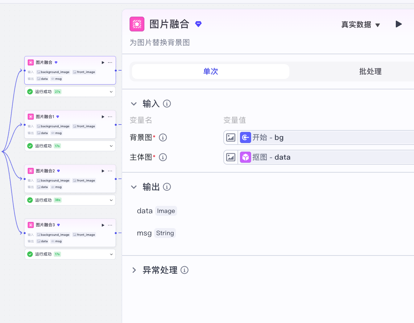Click the info icon next to 输入 section
414x323 pixels.
point(167,104)
